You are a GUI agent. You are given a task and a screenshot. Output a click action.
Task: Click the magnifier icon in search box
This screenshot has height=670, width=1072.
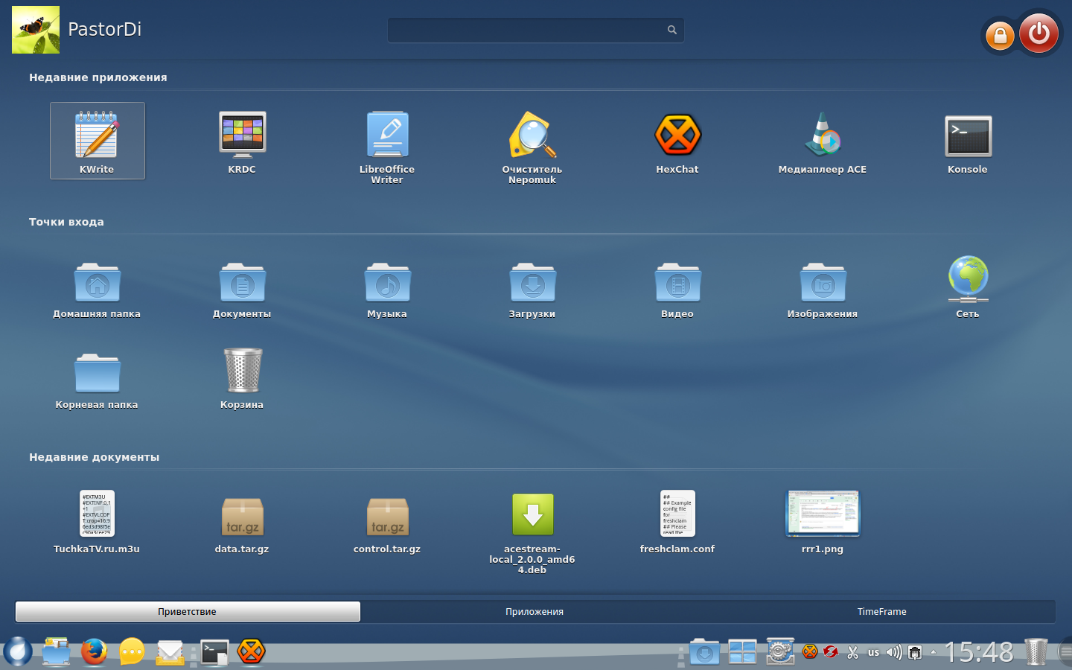[x=672, y=30]
